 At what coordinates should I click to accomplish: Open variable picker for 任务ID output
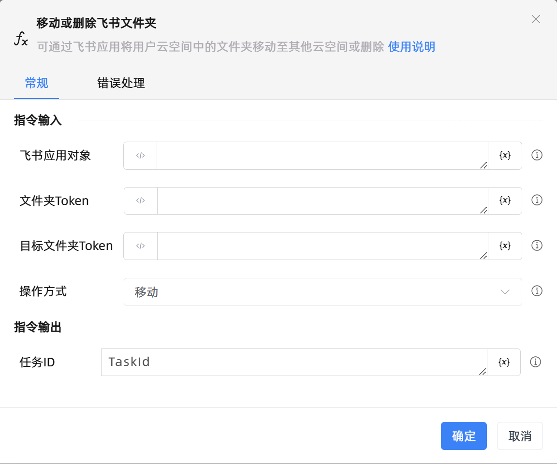pos(504,362)
